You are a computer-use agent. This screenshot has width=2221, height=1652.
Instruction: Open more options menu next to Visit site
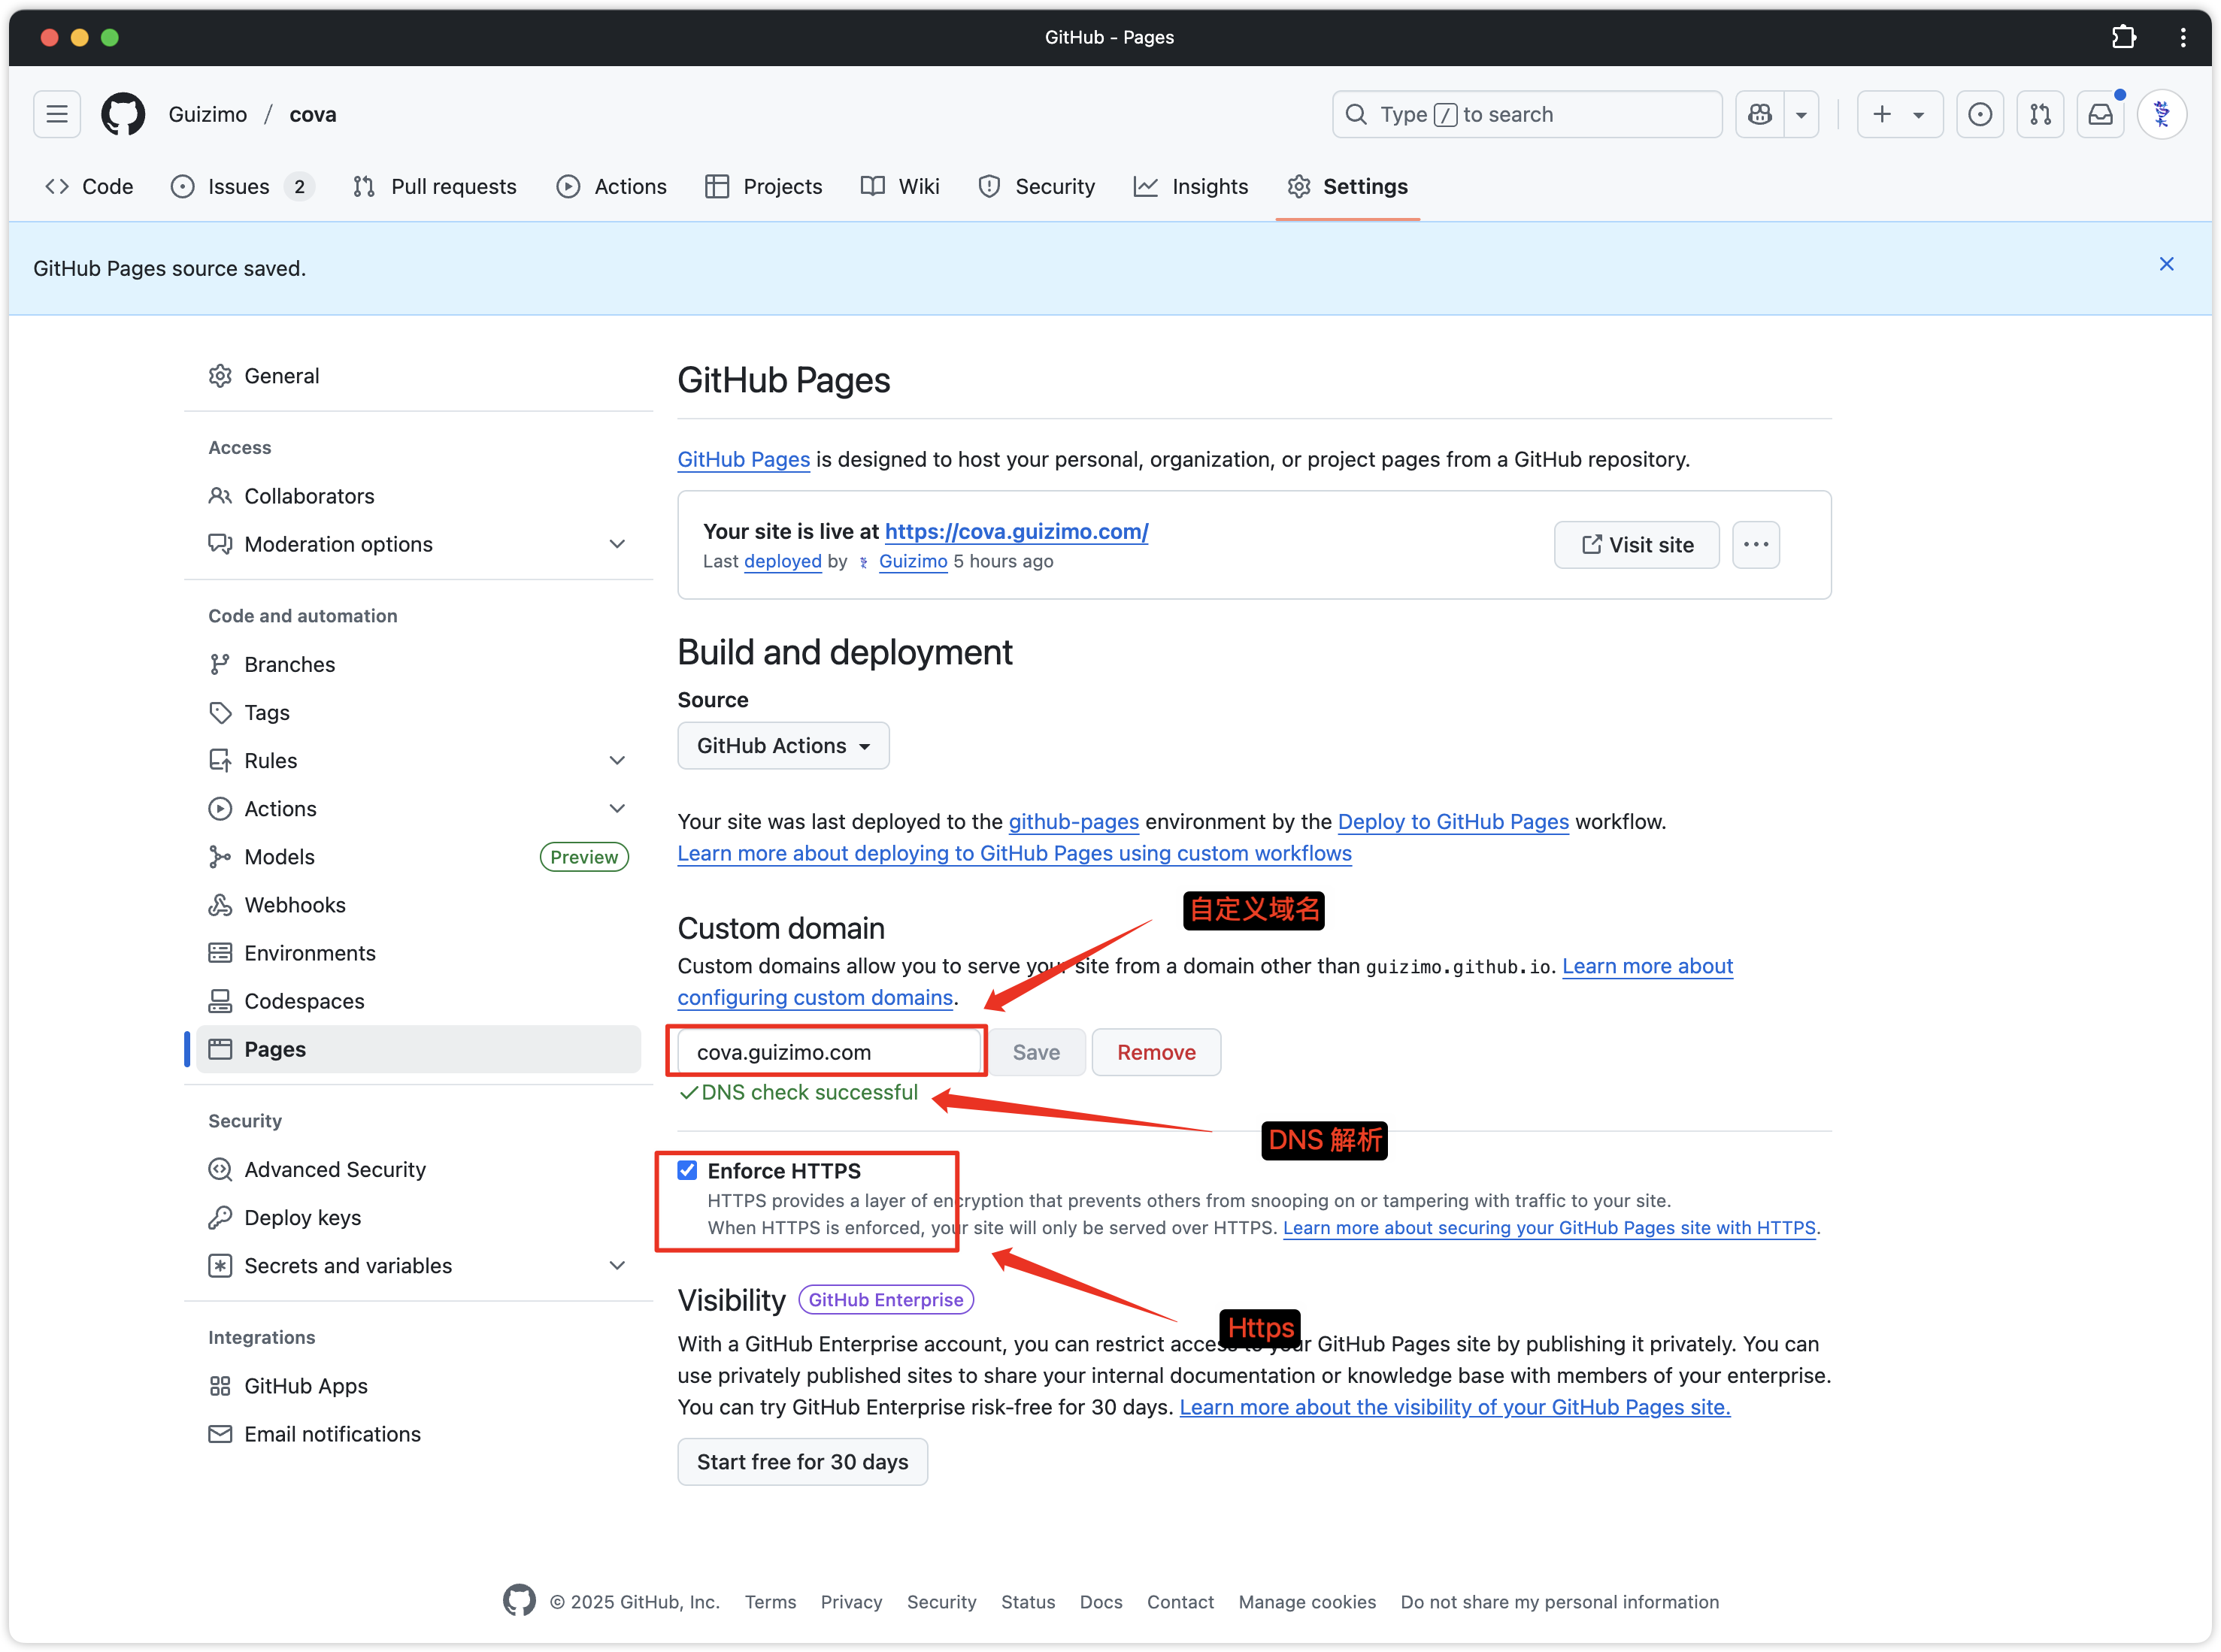(1756, 545)
